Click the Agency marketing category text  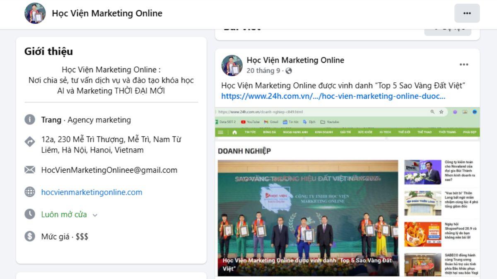99,120
